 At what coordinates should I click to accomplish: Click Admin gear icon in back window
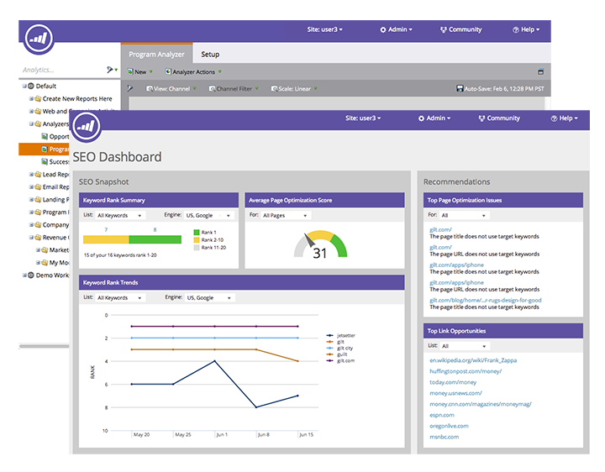383,29
